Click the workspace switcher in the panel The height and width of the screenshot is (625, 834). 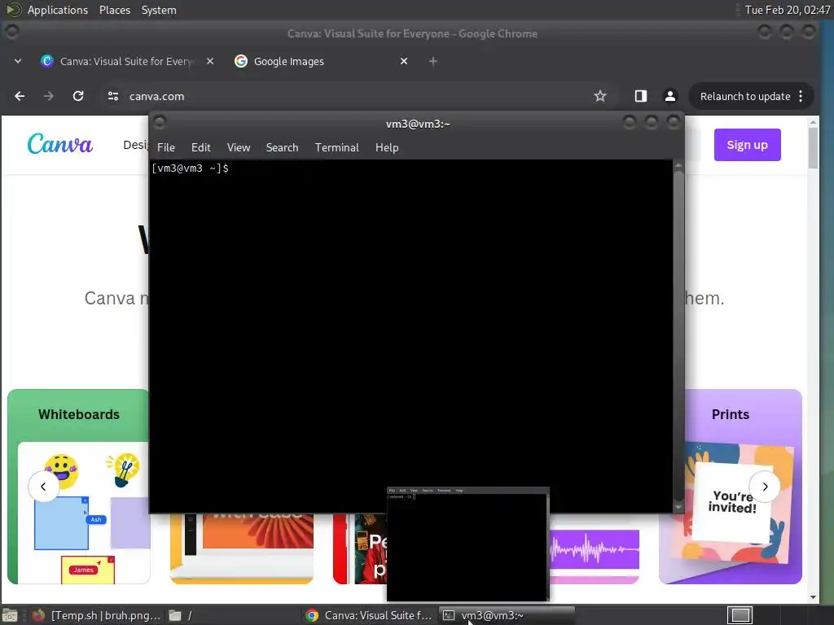coord(740,615)
